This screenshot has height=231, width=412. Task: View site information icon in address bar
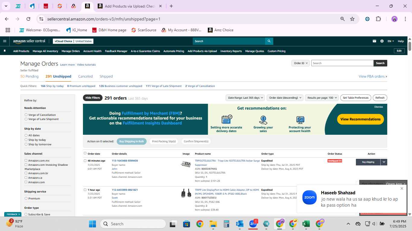pos(42,19)
